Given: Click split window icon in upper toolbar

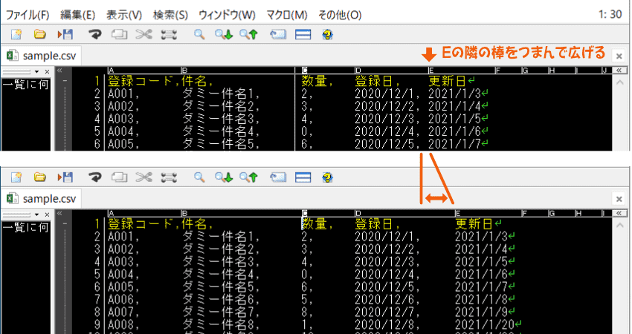Looking at the screenshot, I should pyautogui.click(x=303, y=35).
